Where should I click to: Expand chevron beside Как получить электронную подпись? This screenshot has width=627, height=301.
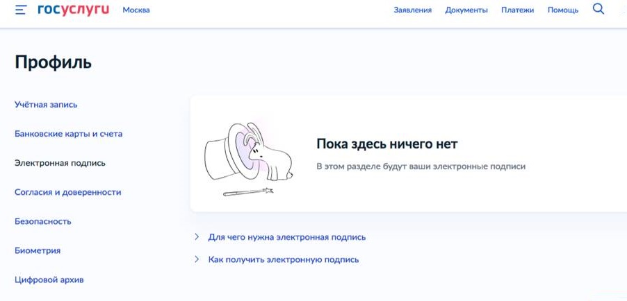(x=196, y=259)
